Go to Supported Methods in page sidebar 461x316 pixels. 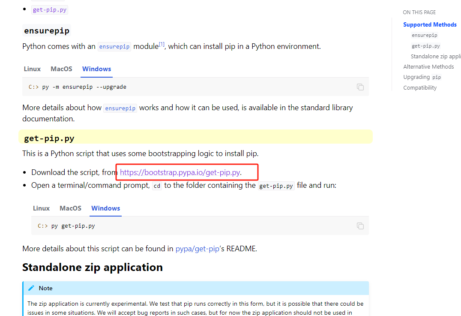(430, 25)
